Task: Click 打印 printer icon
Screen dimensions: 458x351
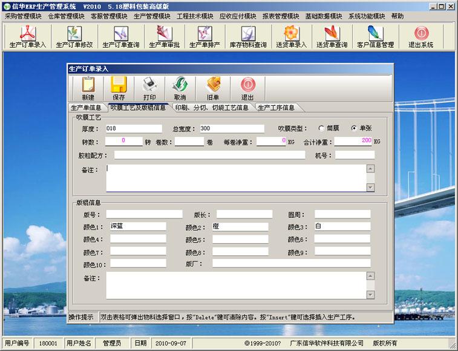Action: 149,88
